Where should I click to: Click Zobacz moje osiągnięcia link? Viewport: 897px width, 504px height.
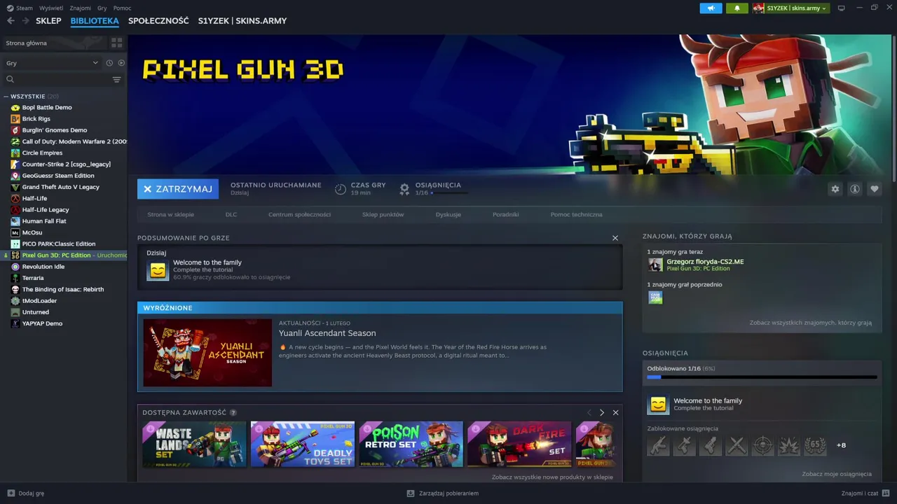(x=837, y=474)
